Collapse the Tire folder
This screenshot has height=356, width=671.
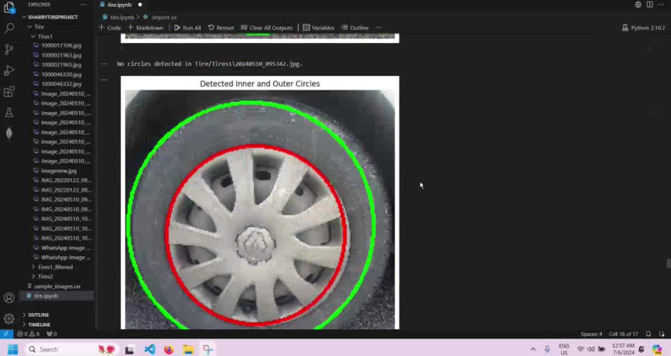(39, 27)
